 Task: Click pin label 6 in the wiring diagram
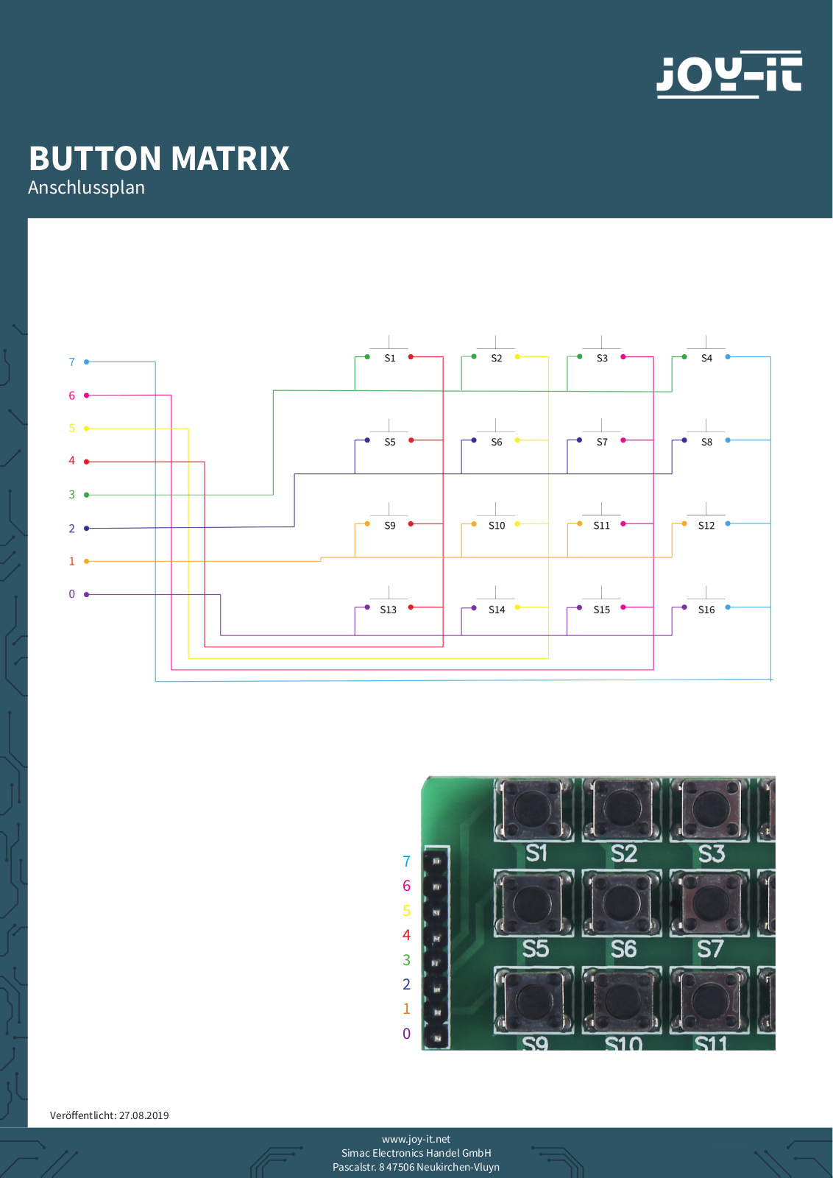[x=71, y=395]
